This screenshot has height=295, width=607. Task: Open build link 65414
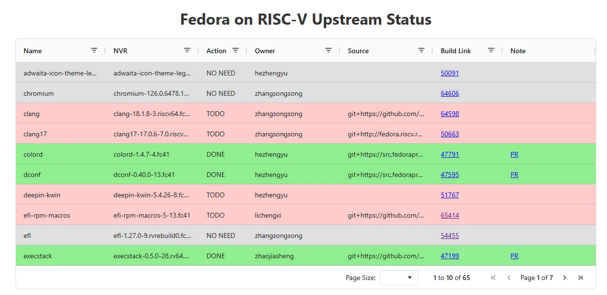tap(450, 215)
